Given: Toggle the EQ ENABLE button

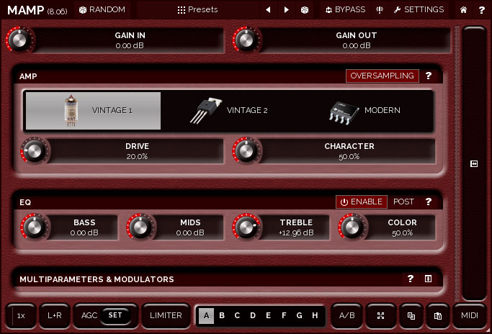Looking at the screenshot, I should tap(362, 202).
